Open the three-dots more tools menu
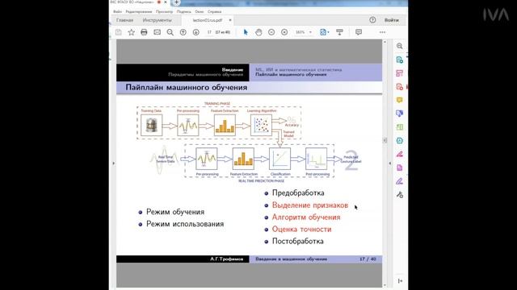 point(382,32)
